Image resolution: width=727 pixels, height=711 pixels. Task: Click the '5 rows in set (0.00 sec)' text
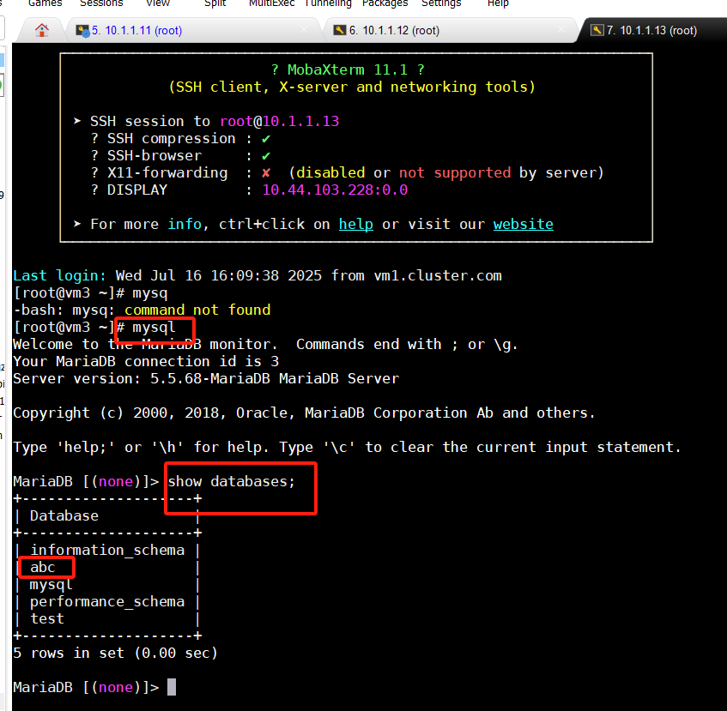pyautogui.click(x=115, y=653)
